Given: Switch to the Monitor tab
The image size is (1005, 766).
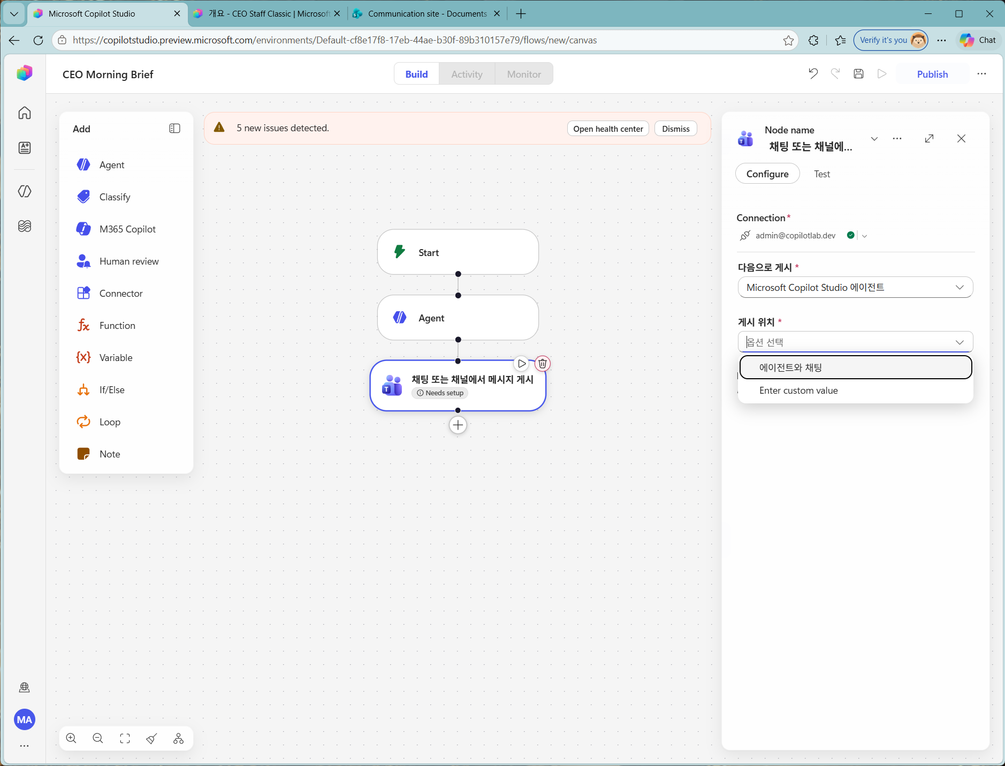Looking at the screenshot, I should tap(524, 74).
